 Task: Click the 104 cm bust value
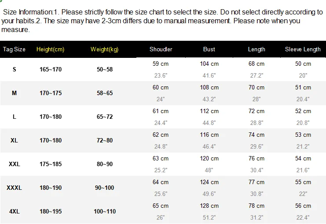tap(209, 64)
